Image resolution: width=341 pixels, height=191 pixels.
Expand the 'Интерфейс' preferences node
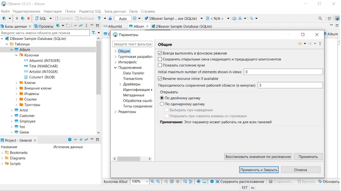[115, 62]
